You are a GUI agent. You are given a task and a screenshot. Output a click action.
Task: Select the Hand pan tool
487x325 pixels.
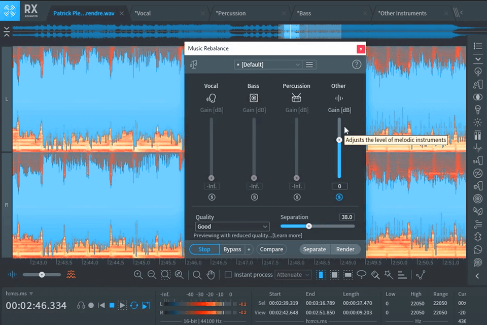point(211,275)
